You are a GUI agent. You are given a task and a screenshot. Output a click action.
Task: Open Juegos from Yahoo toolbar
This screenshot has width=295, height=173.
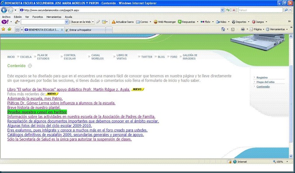(x=258, y=22)
